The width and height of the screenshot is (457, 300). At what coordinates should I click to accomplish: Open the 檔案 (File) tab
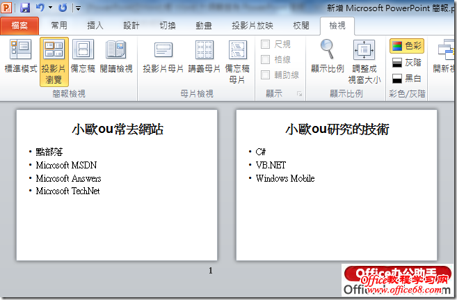(19, 26)
